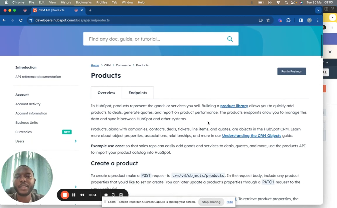Viewport: 337px width, 208px height.
Task: Expand the Users sidebar chevron
Action: tap(76, 141)
